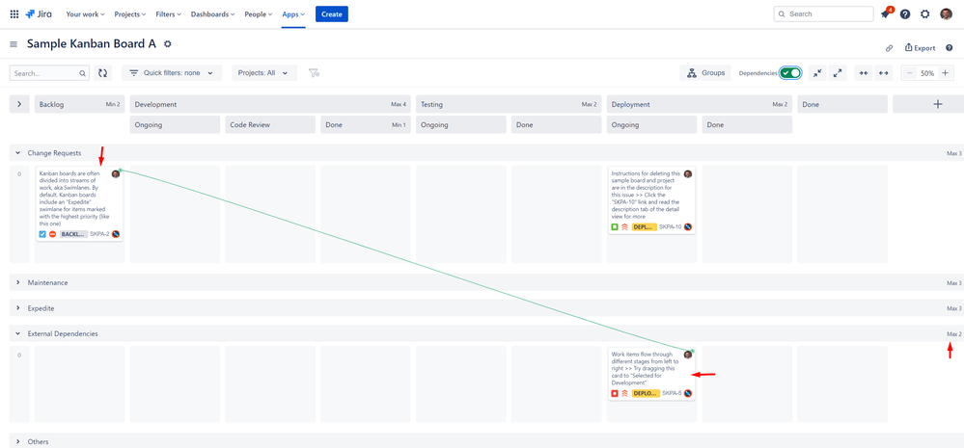Collapse columns with inward horizontal arrows

click(x=864, y=73)
